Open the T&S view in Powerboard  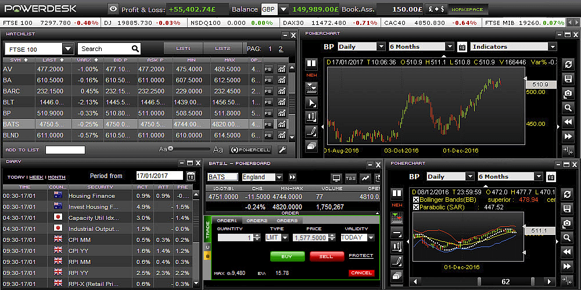(351, 178)
